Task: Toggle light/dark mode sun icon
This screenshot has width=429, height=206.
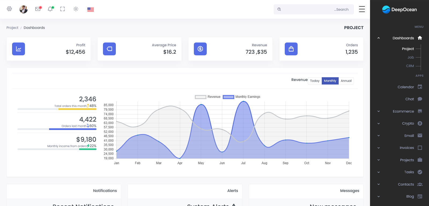Action: click(x=76, y=9)
